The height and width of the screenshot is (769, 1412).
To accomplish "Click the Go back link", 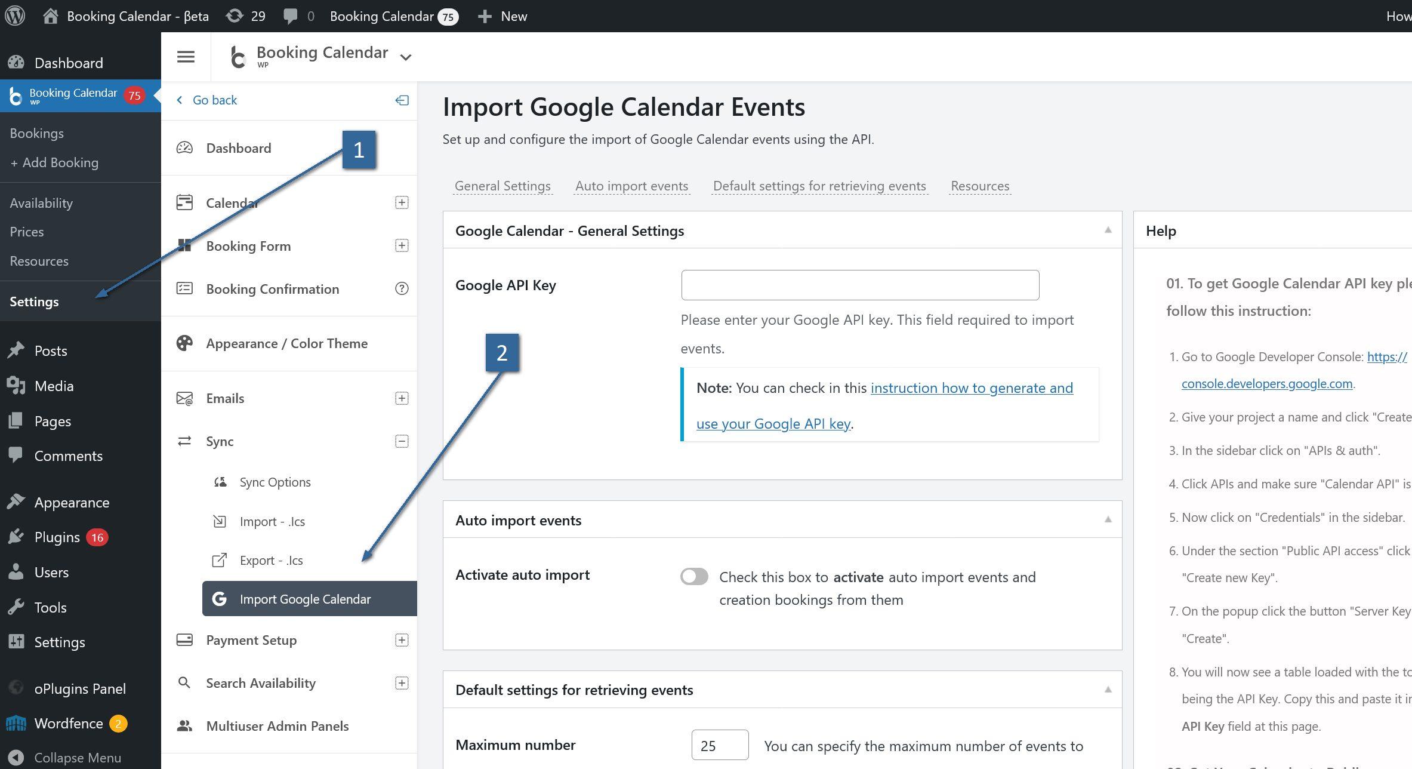I will tap(206, 100).
